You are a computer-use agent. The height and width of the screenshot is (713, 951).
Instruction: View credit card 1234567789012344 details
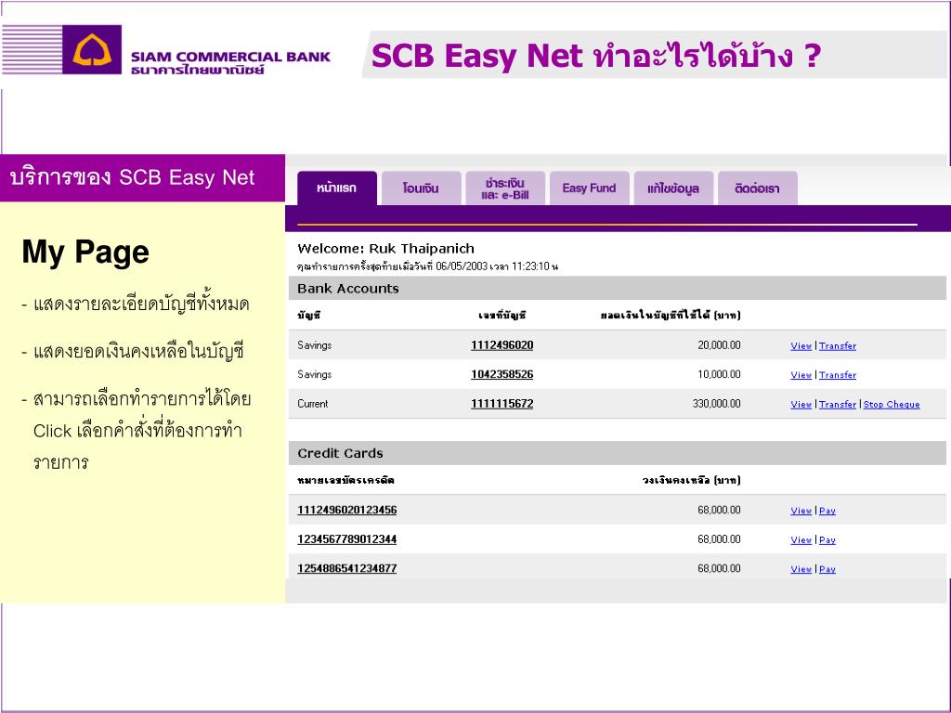point(801,539)
